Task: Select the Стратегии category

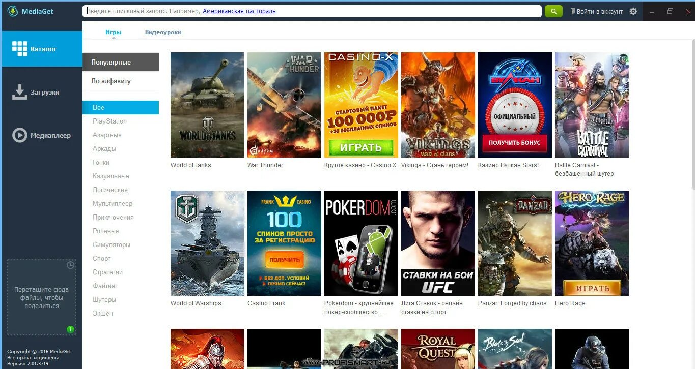Action: [x=108, y=272]
